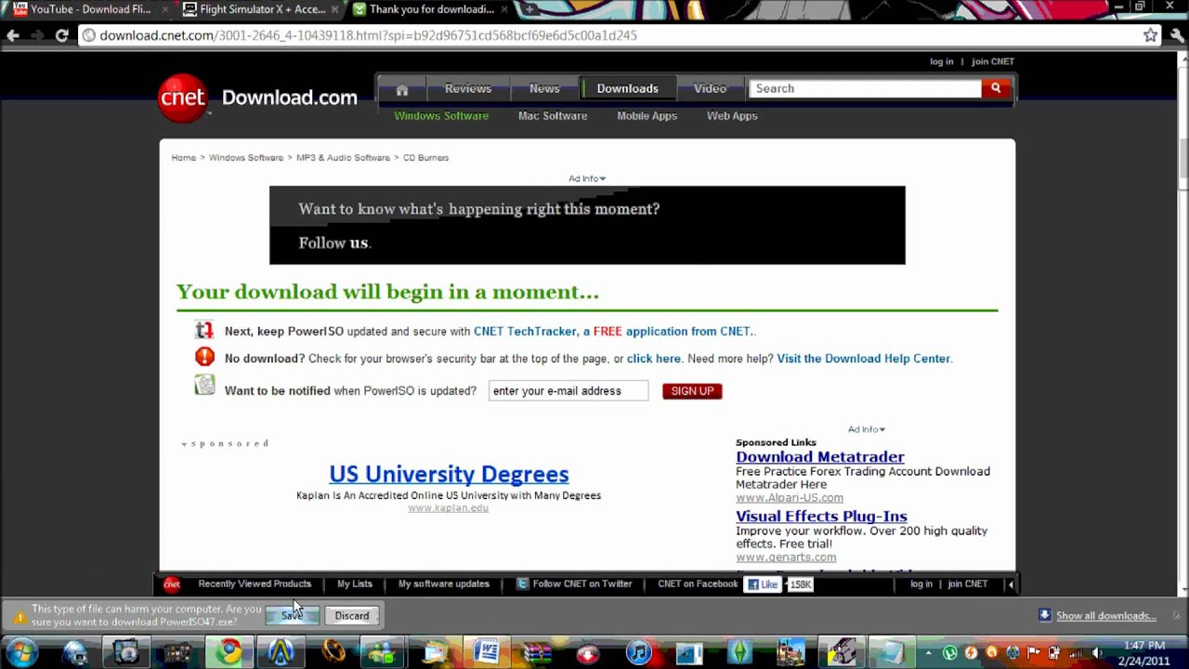Viewport: 1189px width, 669px height.
Task: Open 'My software updates' in bottom toolbar
Action: point(444,584)
